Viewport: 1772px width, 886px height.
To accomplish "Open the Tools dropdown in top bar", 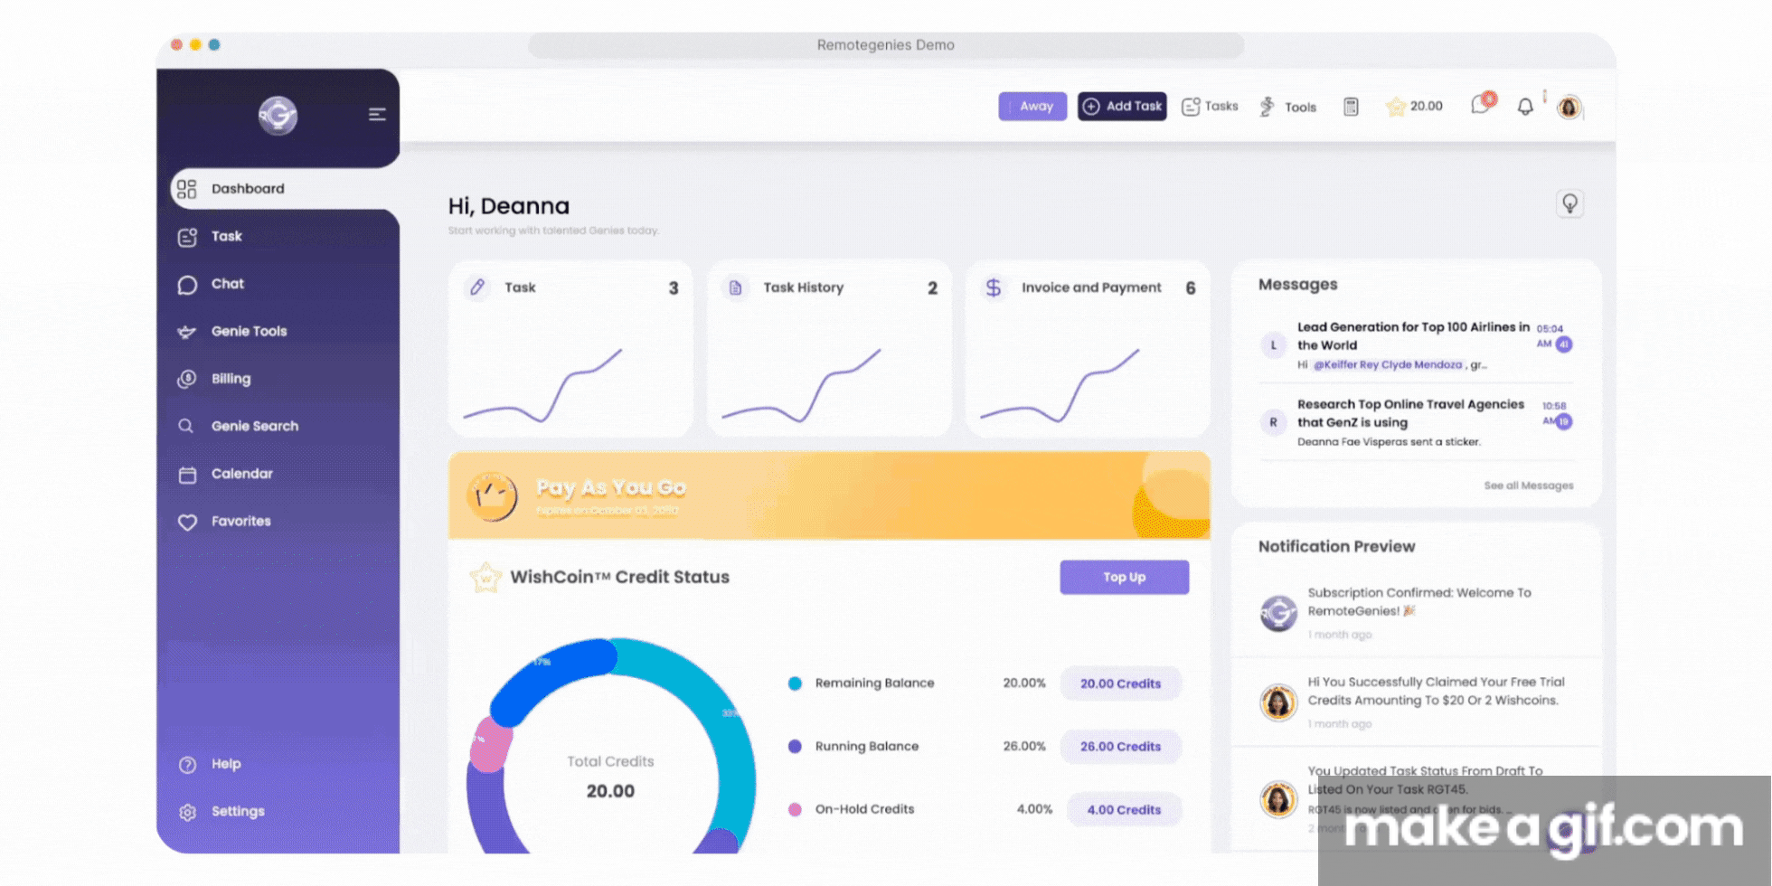I will tap(1288, 107).
